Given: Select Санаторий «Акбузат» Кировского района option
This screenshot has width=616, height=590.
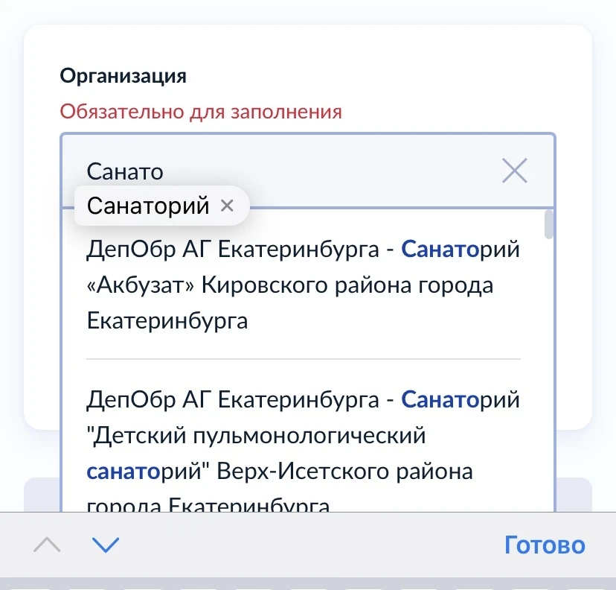Looking at the screenshot, I should pos(303,285).
